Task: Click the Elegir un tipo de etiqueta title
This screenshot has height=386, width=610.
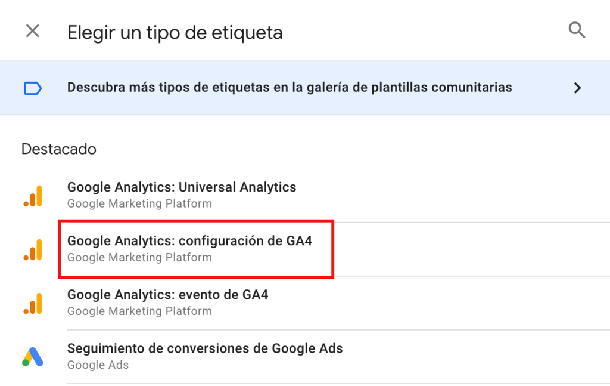Action: coord(175,32)
